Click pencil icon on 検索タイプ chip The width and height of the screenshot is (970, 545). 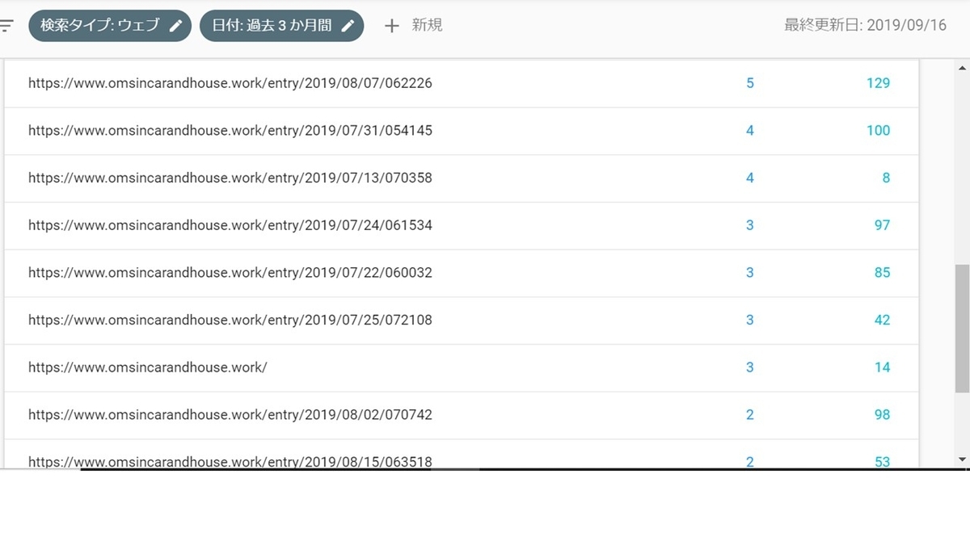click(x=175, y=25)
